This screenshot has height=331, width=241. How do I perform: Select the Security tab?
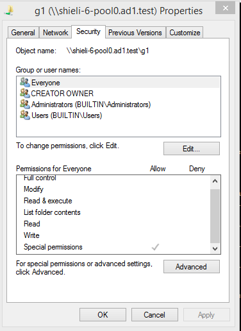[x=88, y=31]
